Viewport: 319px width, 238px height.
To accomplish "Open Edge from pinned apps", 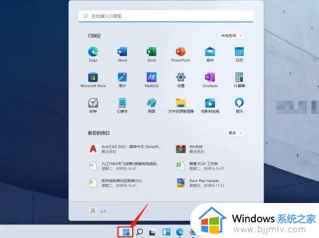I will point(93,54).
